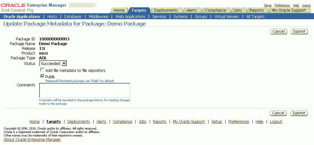Click the footer Preferences link
The height and width of the screenshot is (145, 314).
coord(239,122)
